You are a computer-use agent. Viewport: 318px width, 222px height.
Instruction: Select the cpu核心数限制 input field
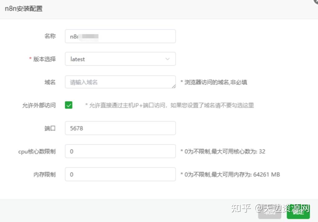tap(120, 151)
